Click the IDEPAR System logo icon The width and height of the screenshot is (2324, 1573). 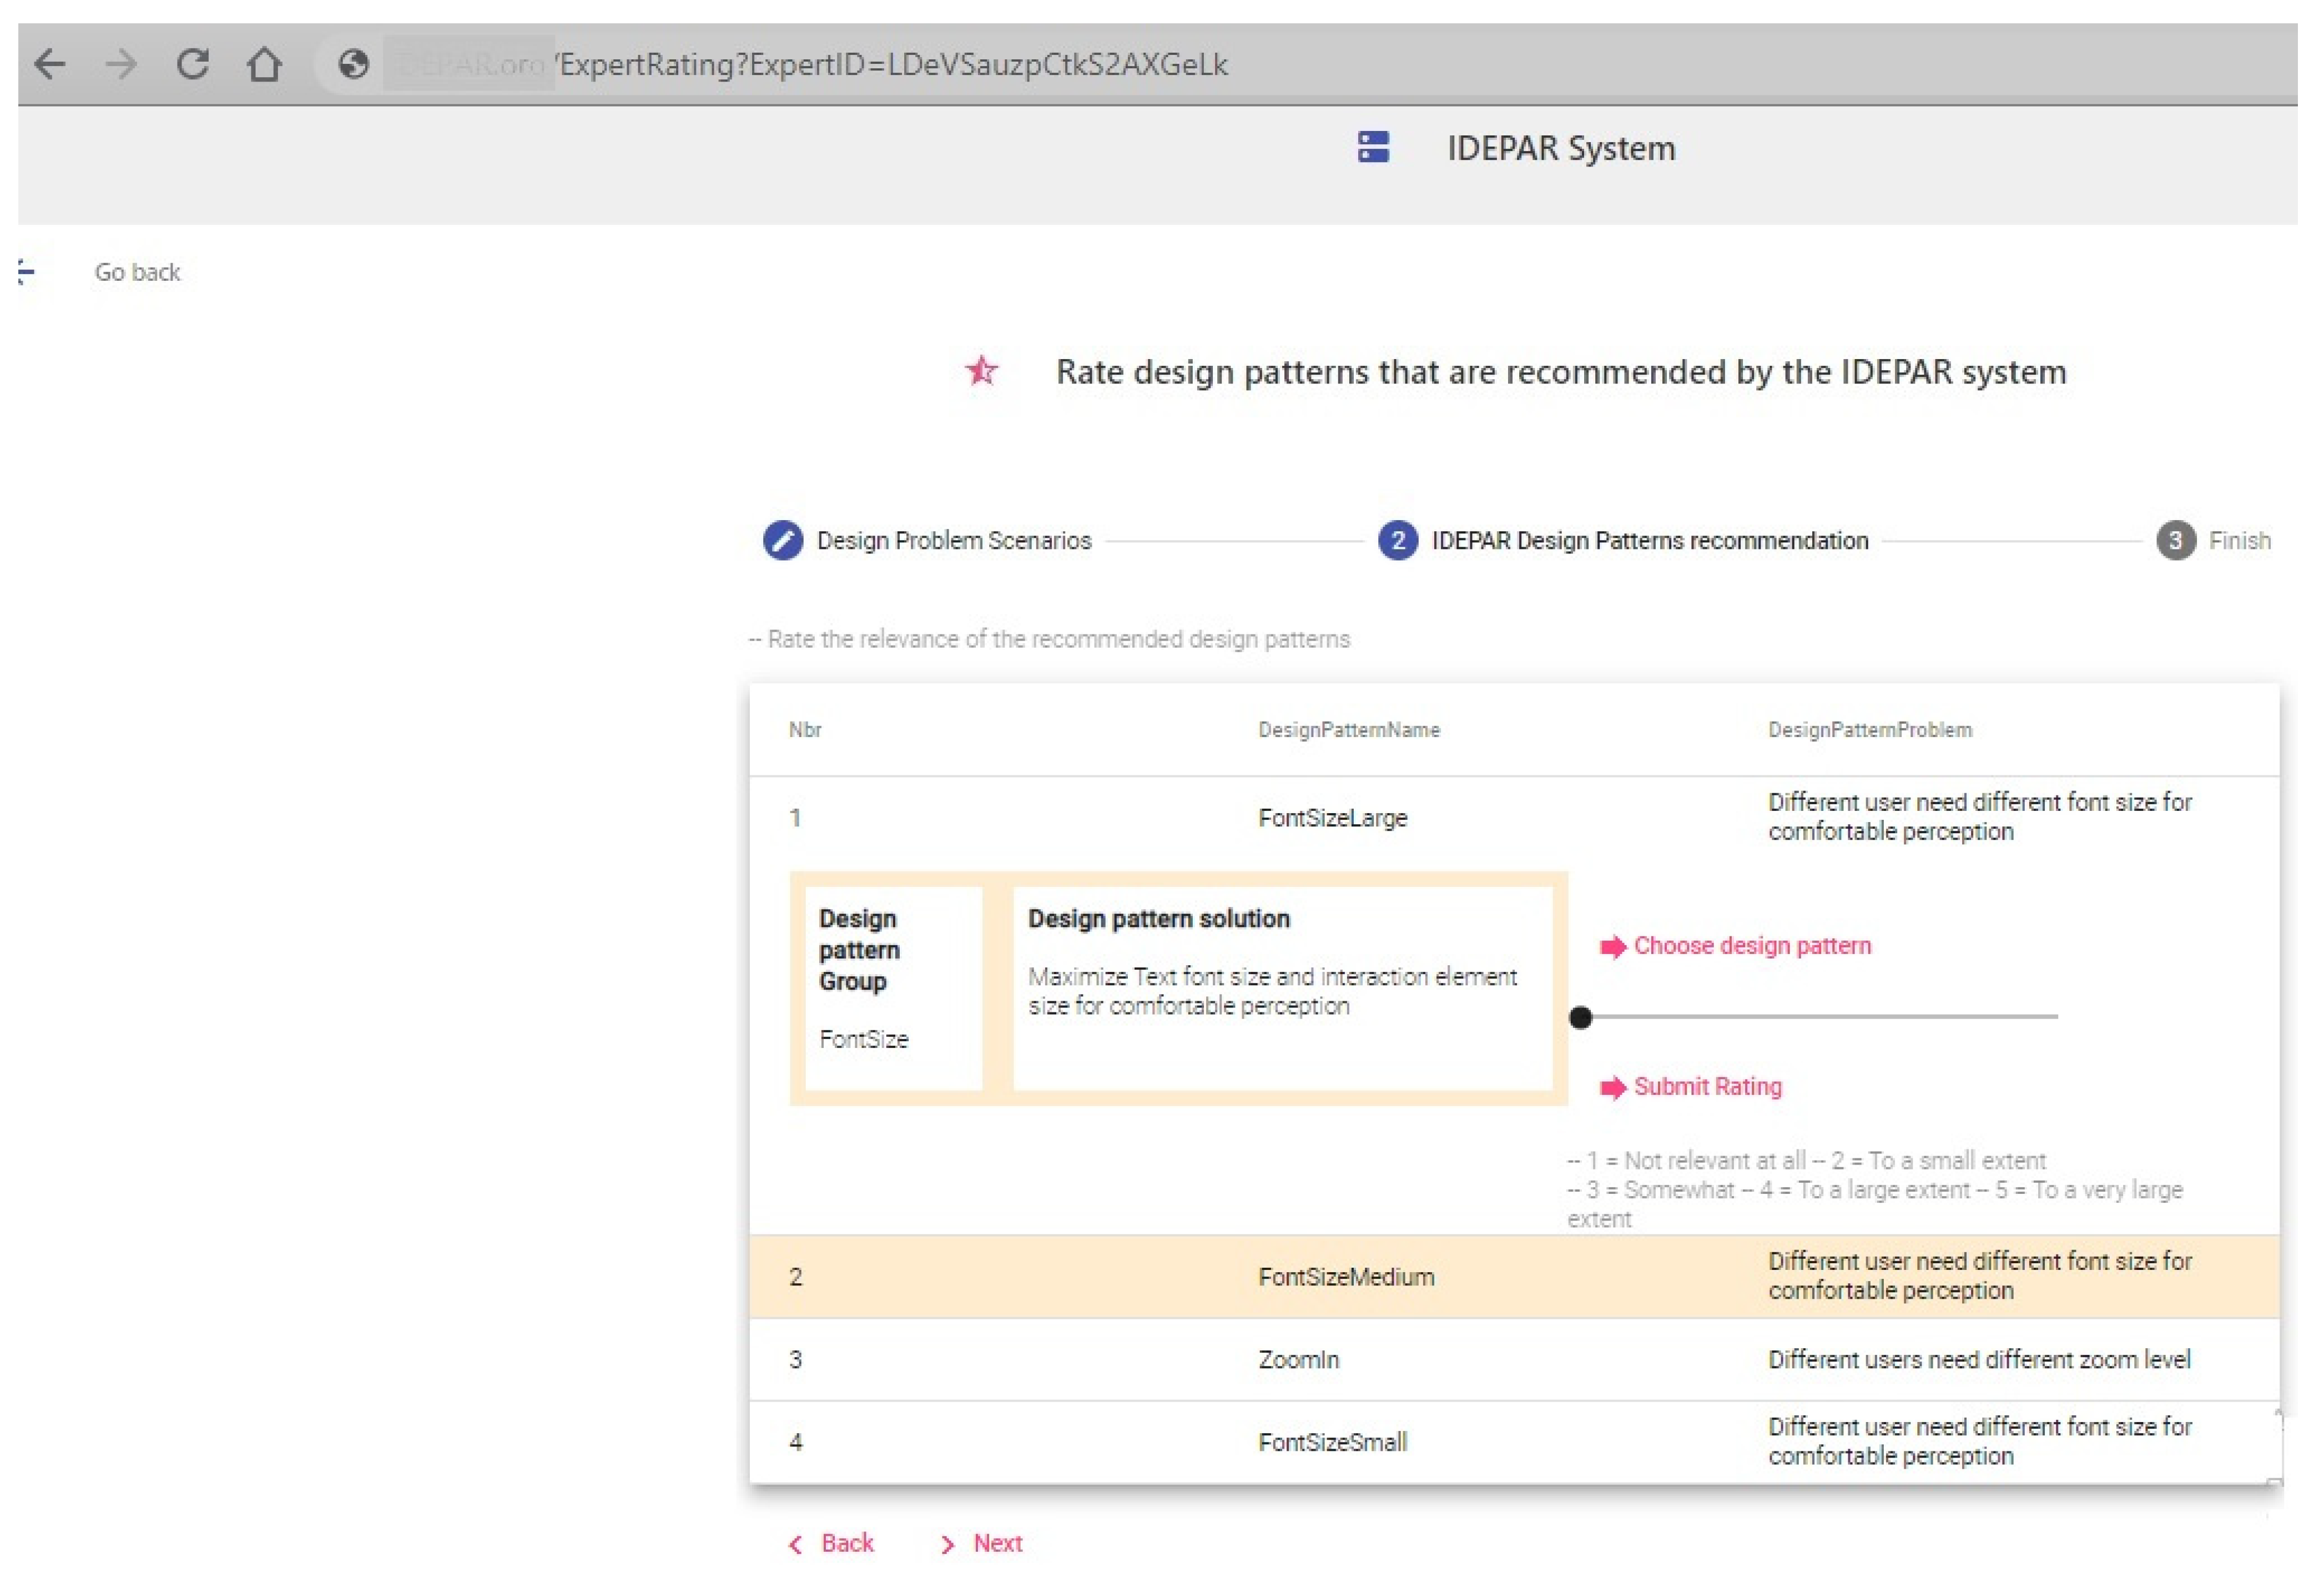point(1373,147)
